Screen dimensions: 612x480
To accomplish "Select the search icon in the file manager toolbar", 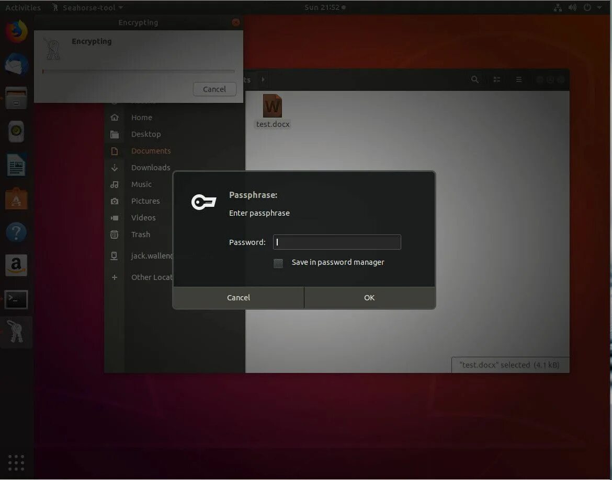I will [475, 79].
